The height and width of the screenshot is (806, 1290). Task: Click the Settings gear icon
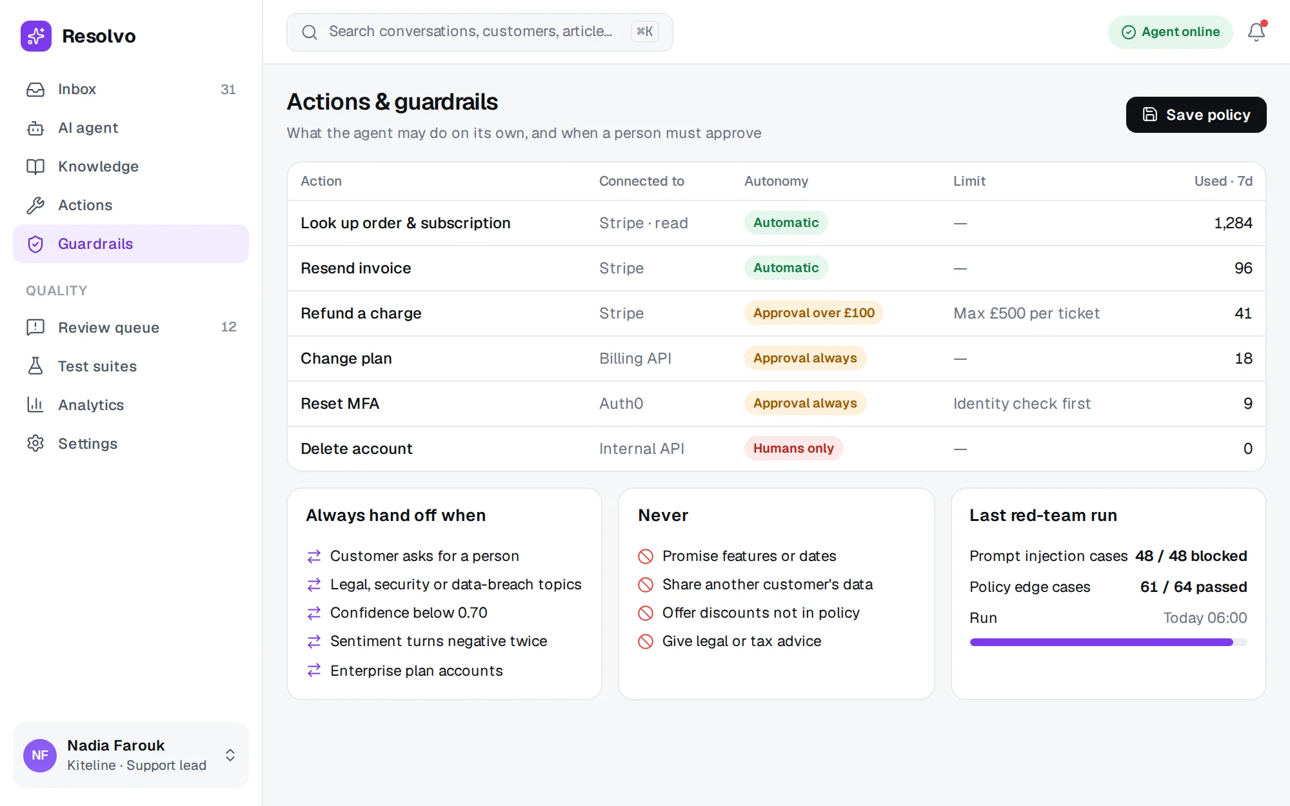coord(35,444)
